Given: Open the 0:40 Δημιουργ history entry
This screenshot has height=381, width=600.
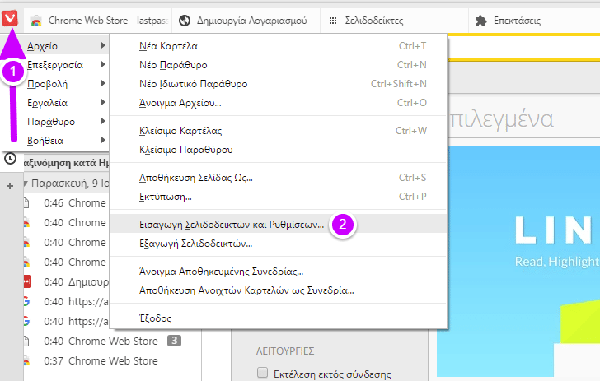Looking at the screenshot, I should point(67,282).
